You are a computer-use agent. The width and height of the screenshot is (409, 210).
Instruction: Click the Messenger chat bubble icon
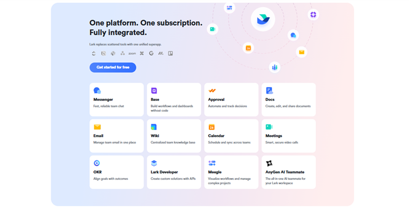[x=97, y=91]
